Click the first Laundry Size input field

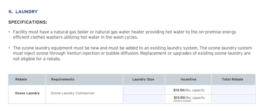point(144,89)
